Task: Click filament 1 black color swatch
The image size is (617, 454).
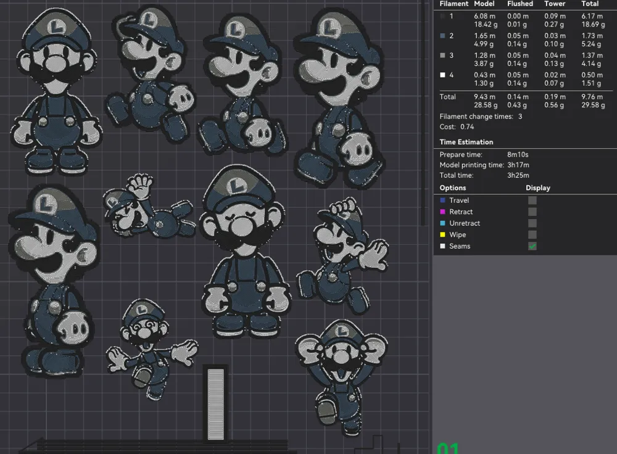Action: [442, 17]
